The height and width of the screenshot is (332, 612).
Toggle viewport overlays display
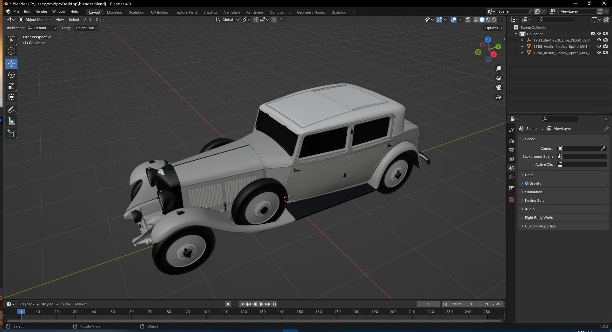pos(454,20)
